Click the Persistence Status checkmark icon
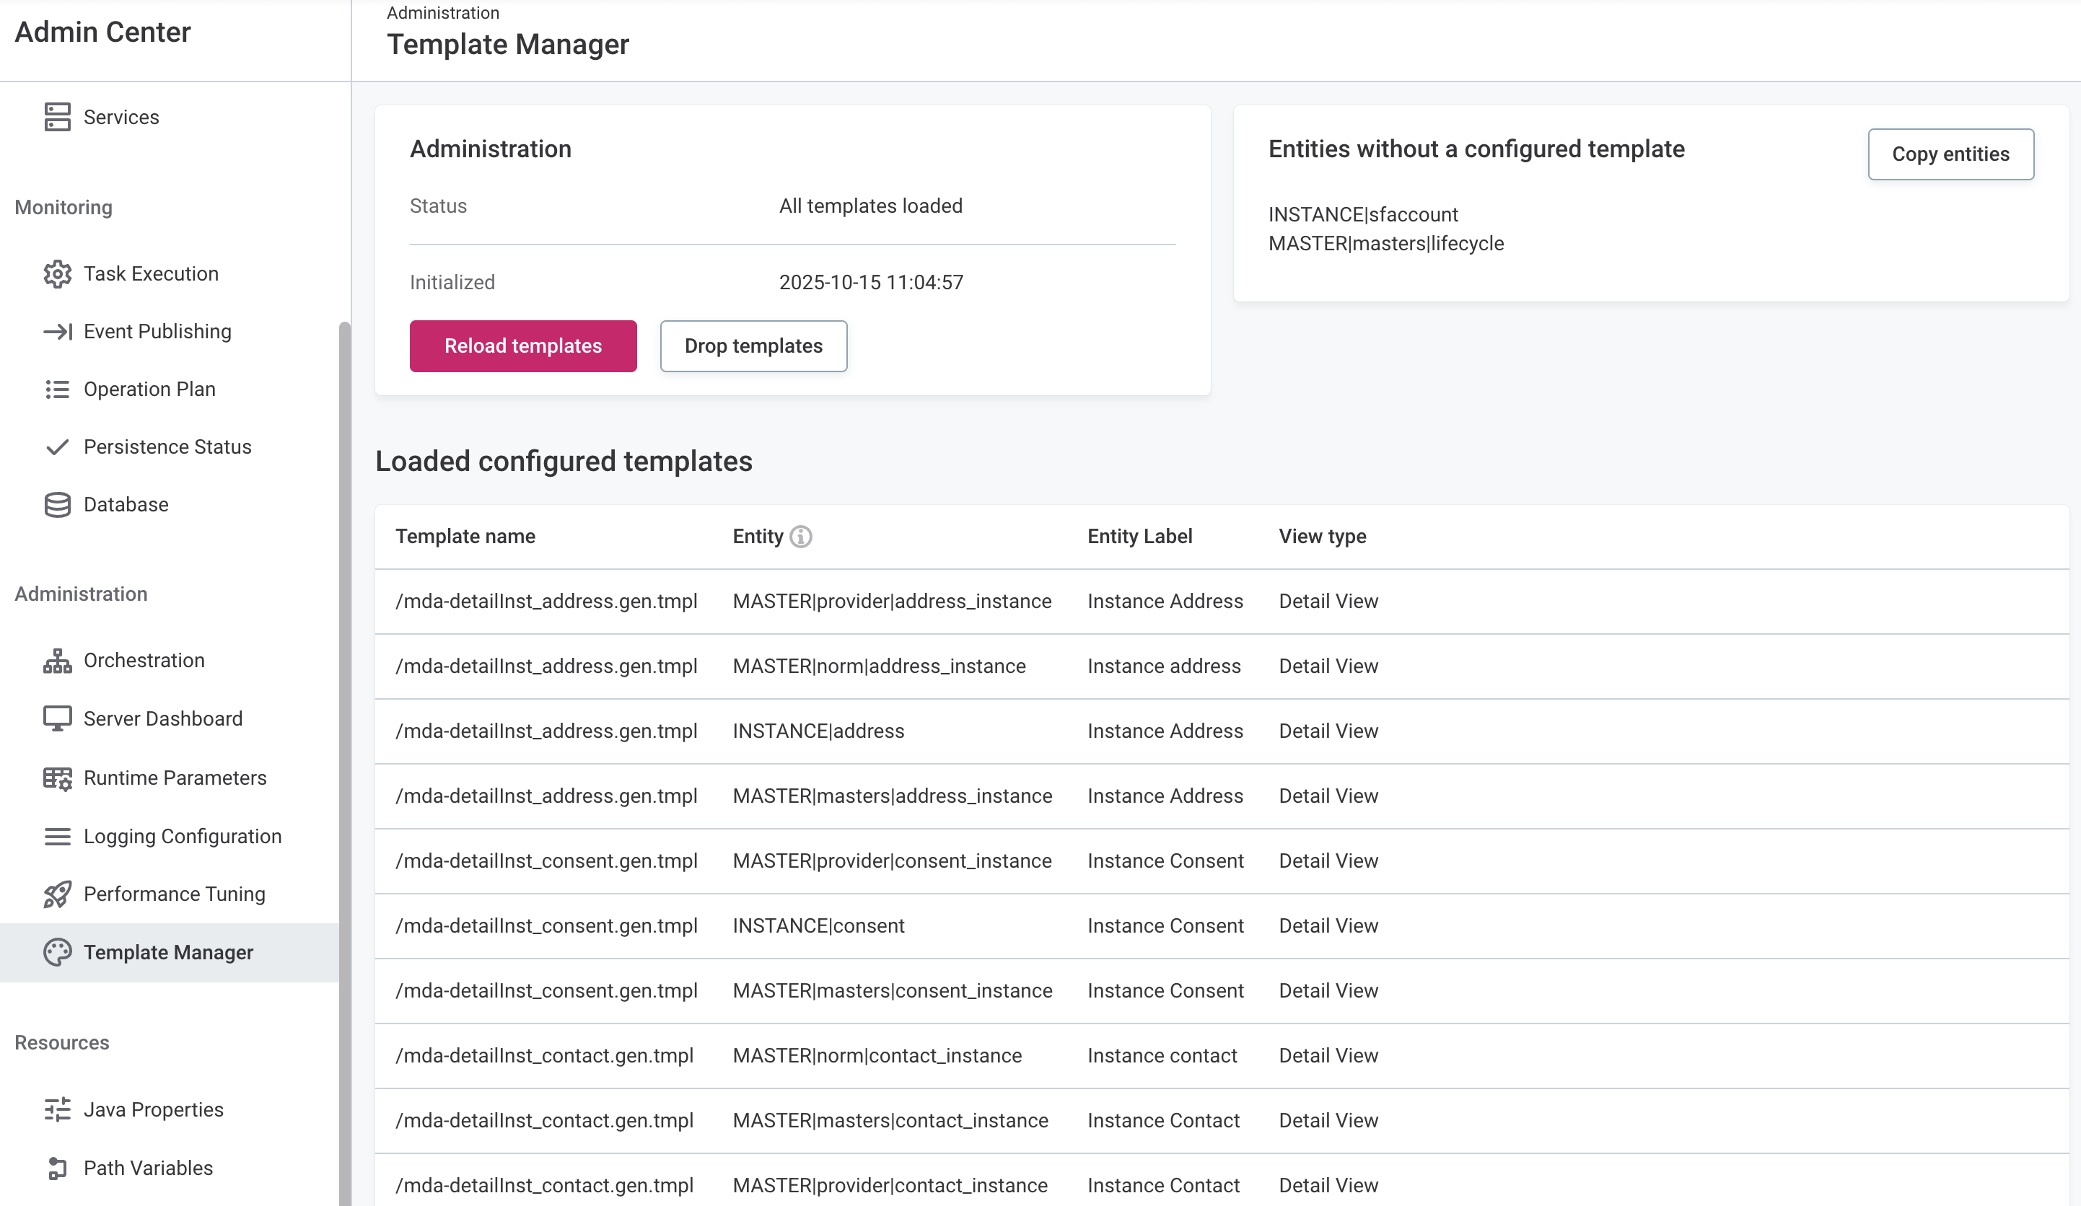The height and width of the screenshot is (1206, 2081). [x=57, y=446]
